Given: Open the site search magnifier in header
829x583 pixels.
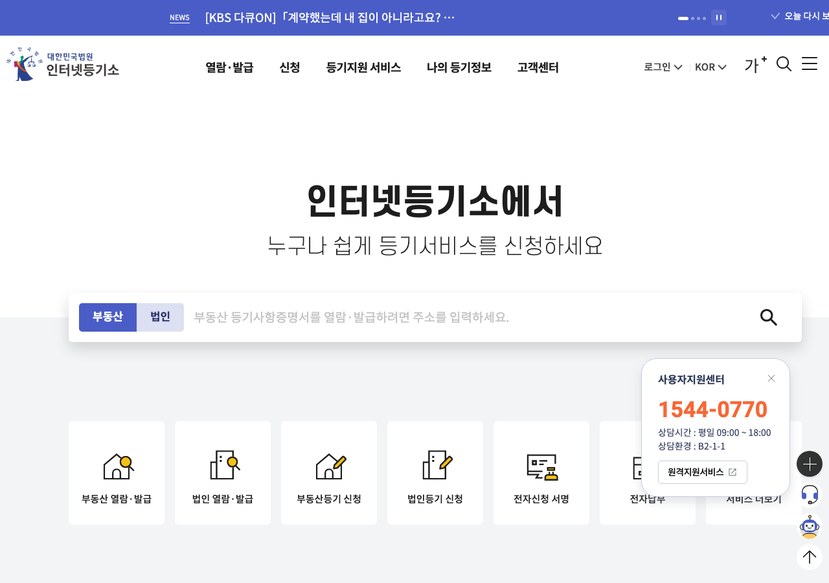Looking at the screenshot, I should [784, 64].
